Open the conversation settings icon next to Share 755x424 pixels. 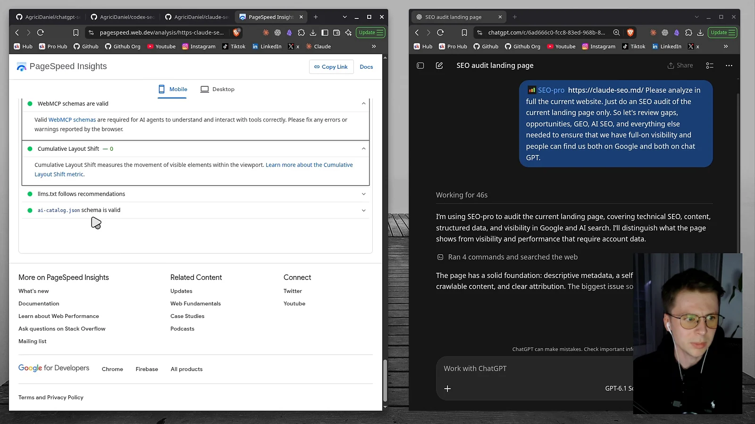pyautogui.click(x=710, y=65)
